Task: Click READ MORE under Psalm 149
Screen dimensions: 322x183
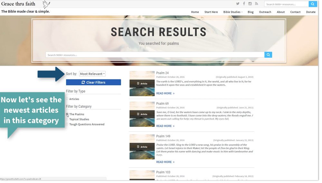Action: coord(165,162)
